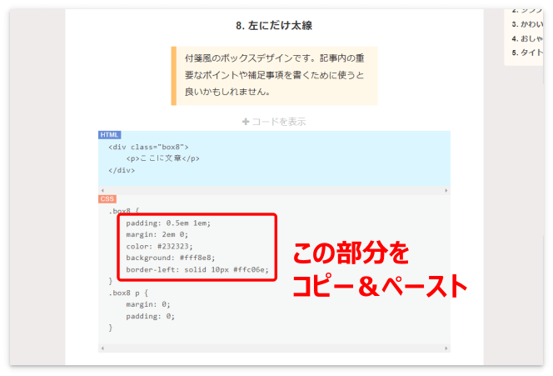Click the HTML code label badge
This screenshot has width=553, height=376.
[x=109, y=135]
